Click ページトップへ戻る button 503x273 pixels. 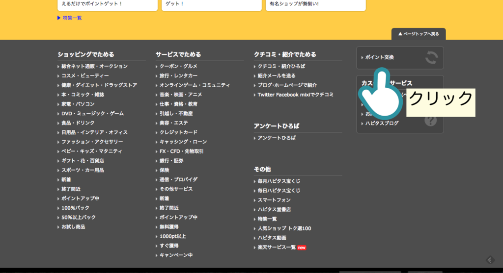(419, 34)
